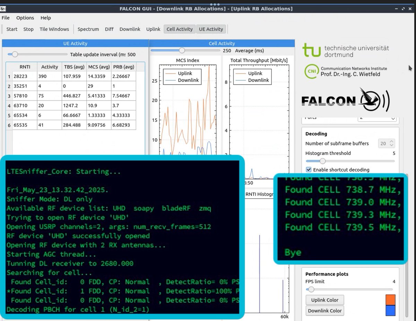
Task: Adjust the Table update interval slider
Action: coord(37,54)
